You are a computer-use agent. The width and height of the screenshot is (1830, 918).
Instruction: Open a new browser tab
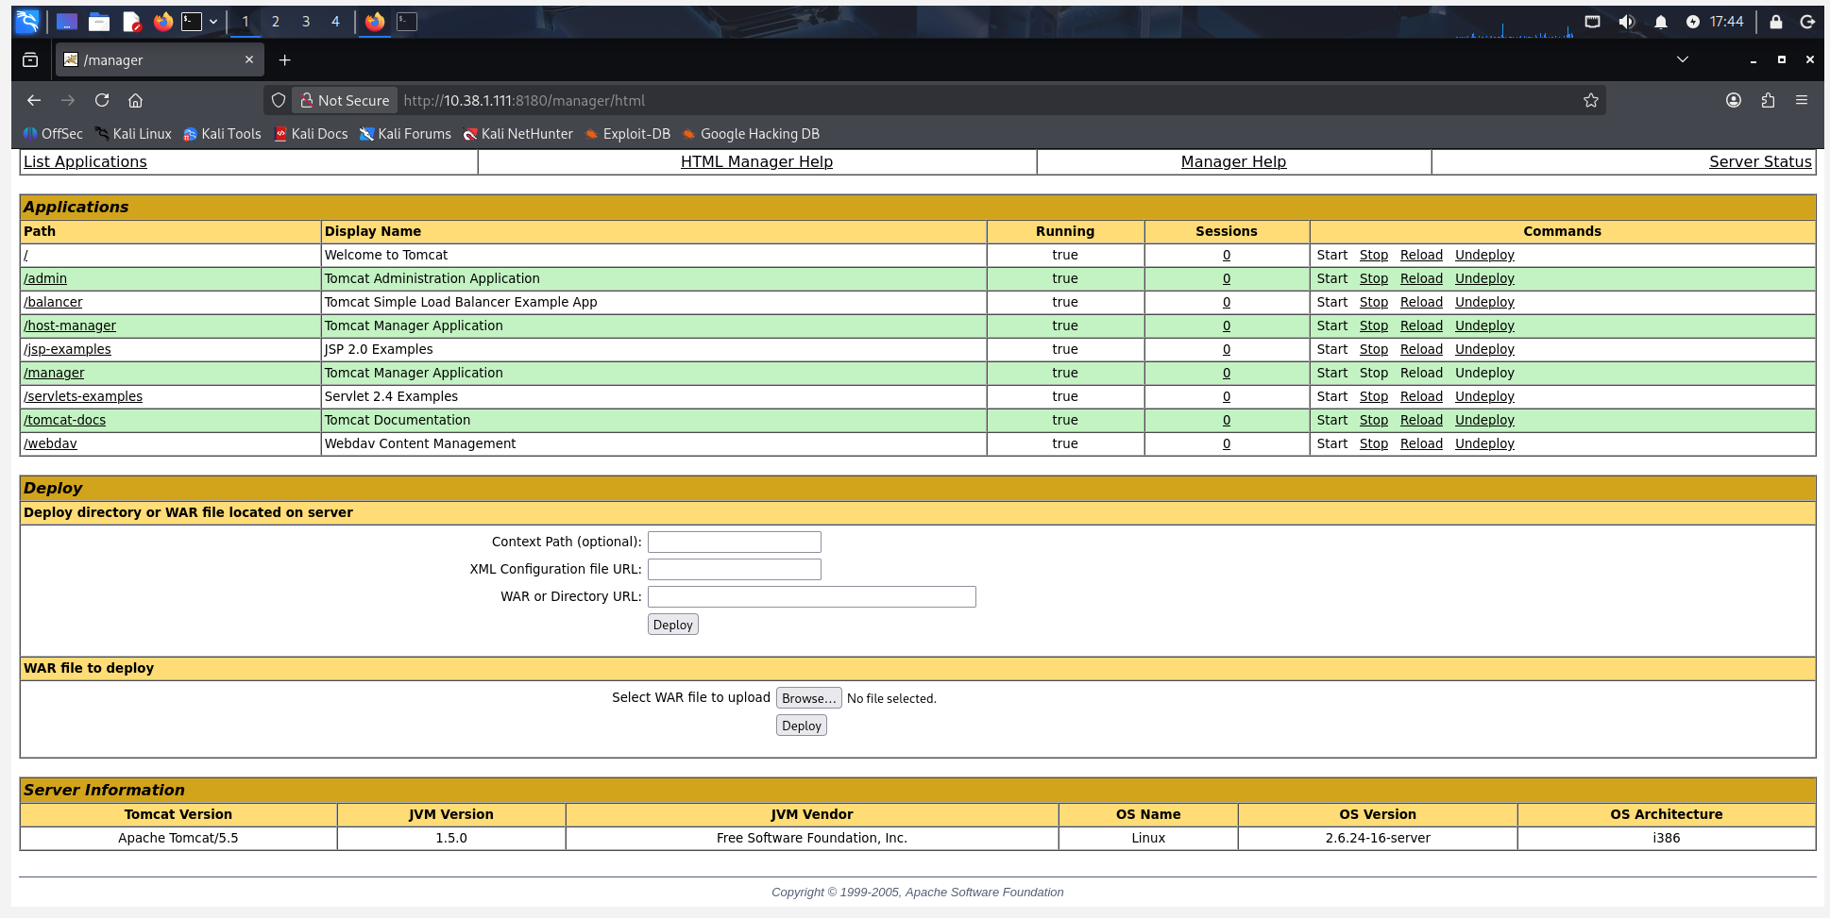[x=284, y=60]
